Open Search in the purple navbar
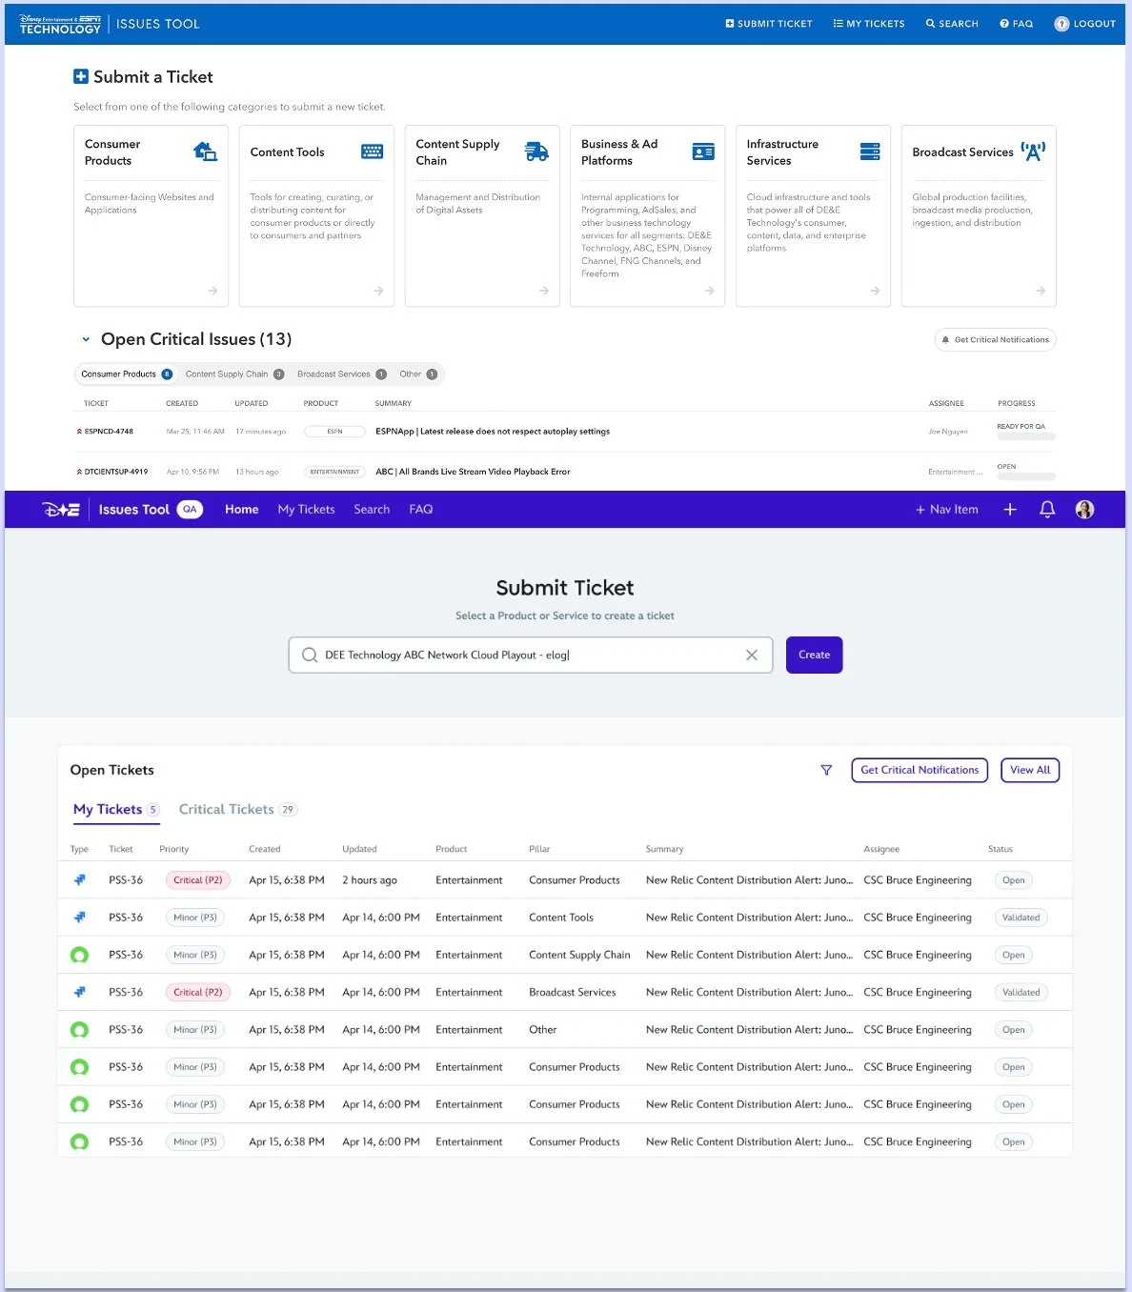Image resolution: width=1132 pixels, height=1292 pixels. (372, 510)
